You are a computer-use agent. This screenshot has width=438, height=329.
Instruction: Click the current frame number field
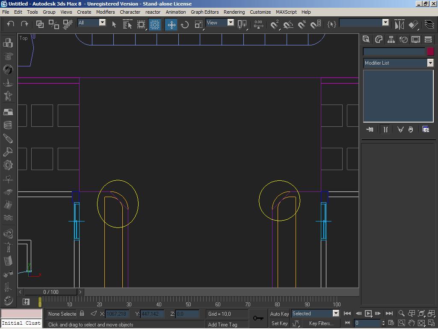(x=367, y=323)
